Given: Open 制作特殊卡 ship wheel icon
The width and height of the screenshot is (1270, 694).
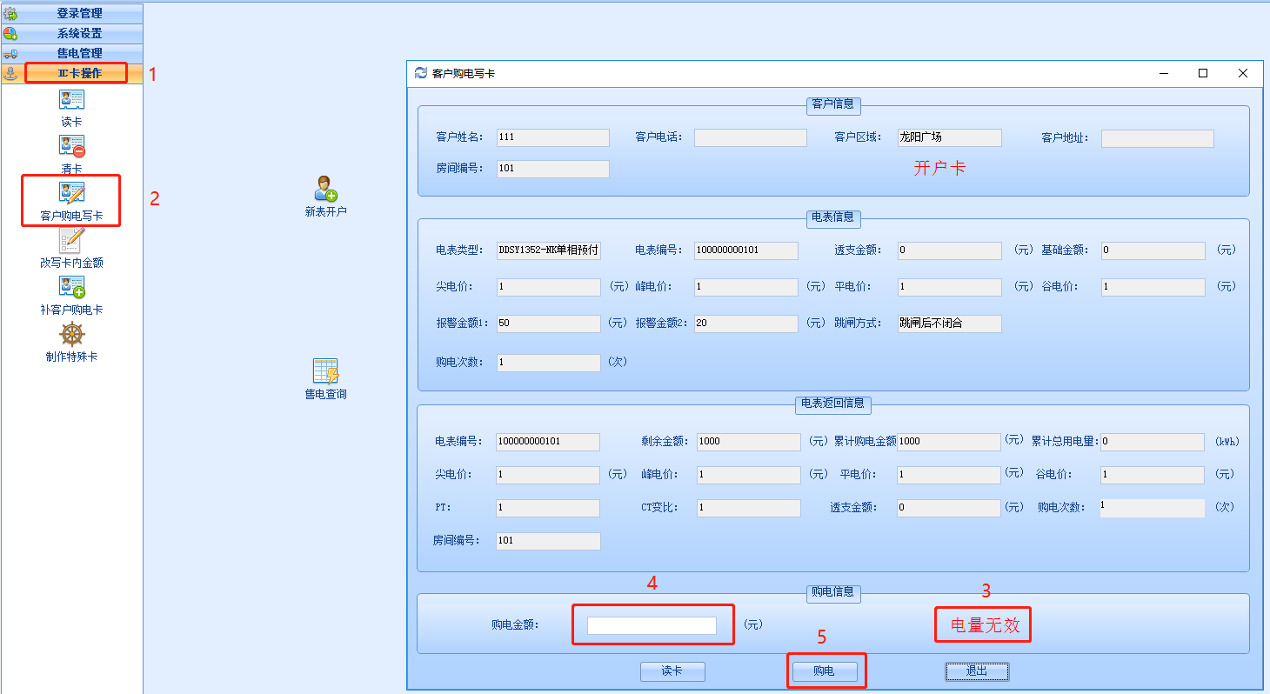Looking at the screenshot, I should click(x=71, y=335).
